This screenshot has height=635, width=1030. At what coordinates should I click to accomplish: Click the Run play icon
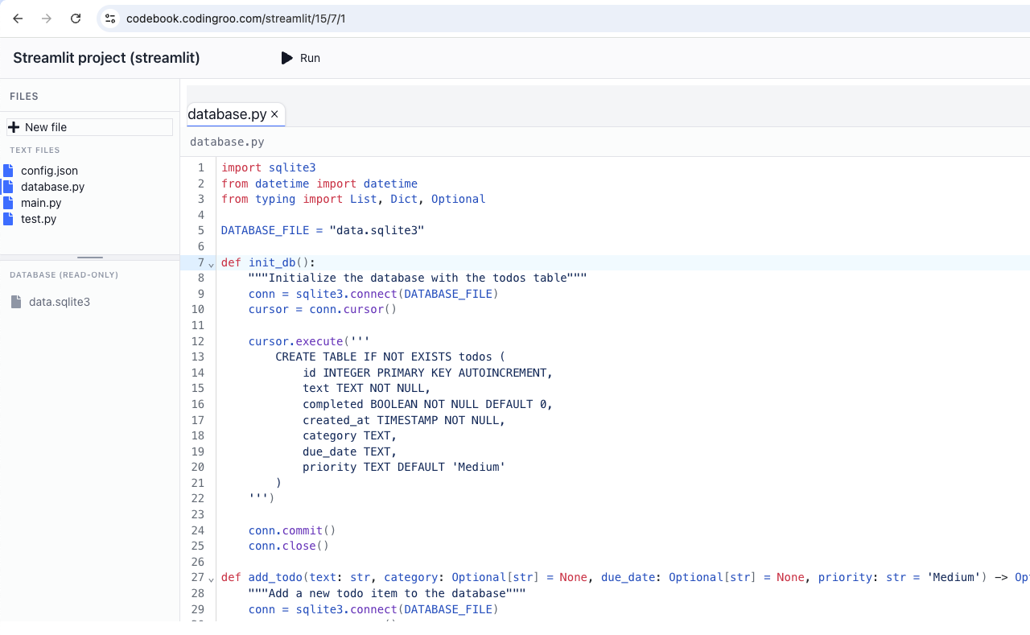pos(286,58)
